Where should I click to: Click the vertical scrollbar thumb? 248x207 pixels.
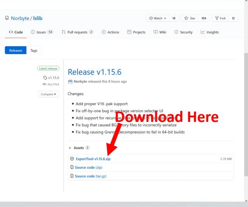246,115
